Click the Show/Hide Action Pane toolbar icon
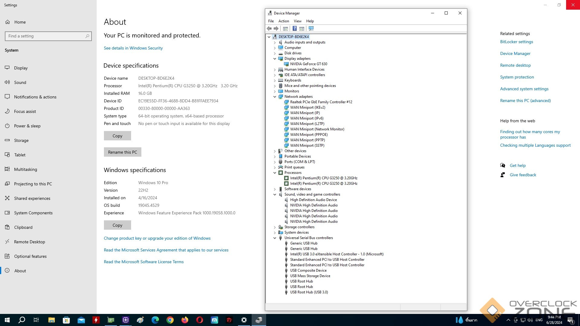Viewport: 580px width, 326px height. pyautogui.click(x=302, y=28)
